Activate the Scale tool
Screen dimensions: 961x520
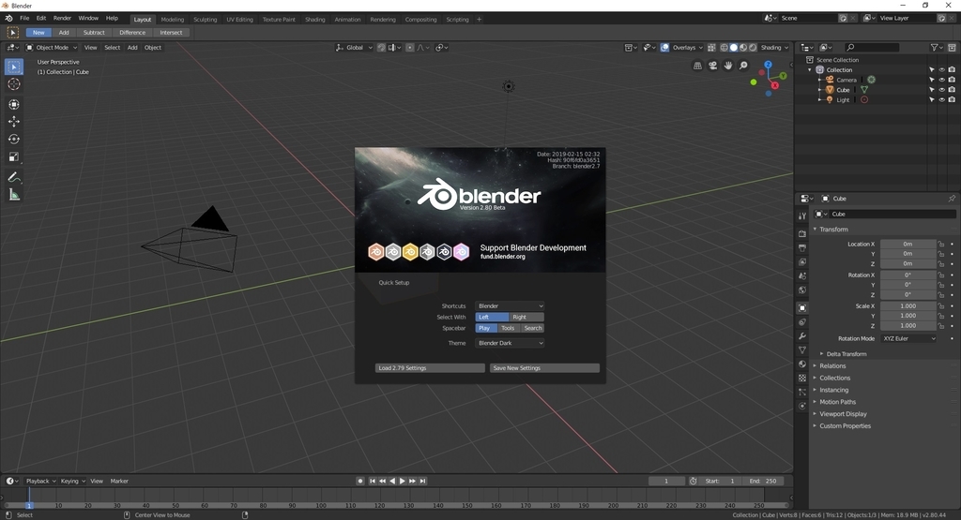(x=13, y=157)
